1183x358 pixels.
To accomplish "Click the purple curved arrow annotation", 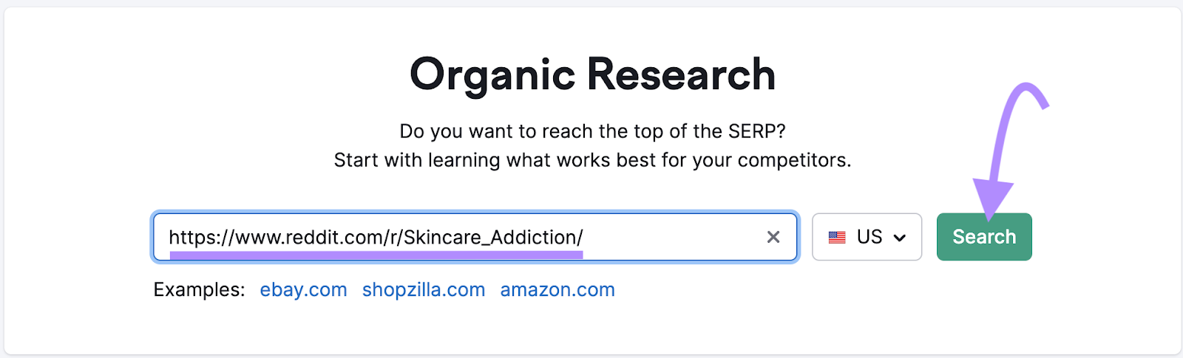I will click(x=1011, y=118).
